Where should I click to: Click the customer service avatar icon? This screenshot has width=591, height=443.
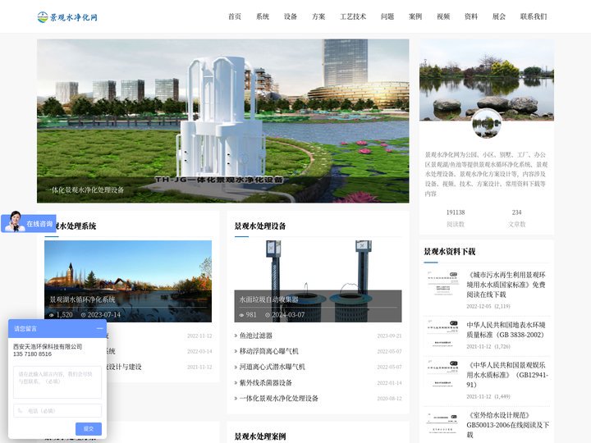[15, 221]
